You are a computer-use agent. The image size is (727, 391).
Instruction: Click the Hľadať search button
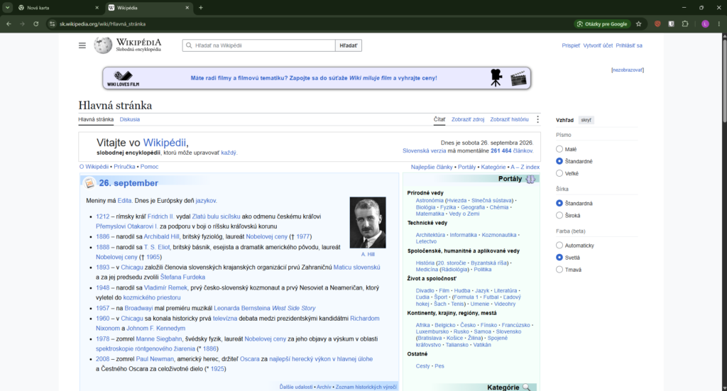(348, 45)
